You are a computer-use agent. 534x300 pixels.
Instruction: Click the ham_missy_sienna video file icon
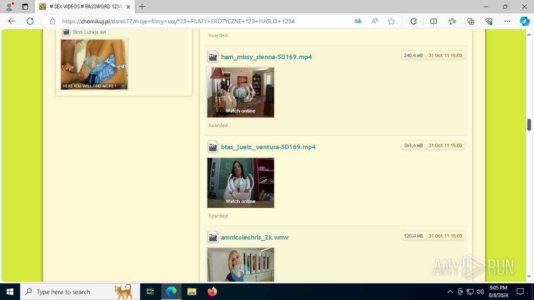(213, 57)
